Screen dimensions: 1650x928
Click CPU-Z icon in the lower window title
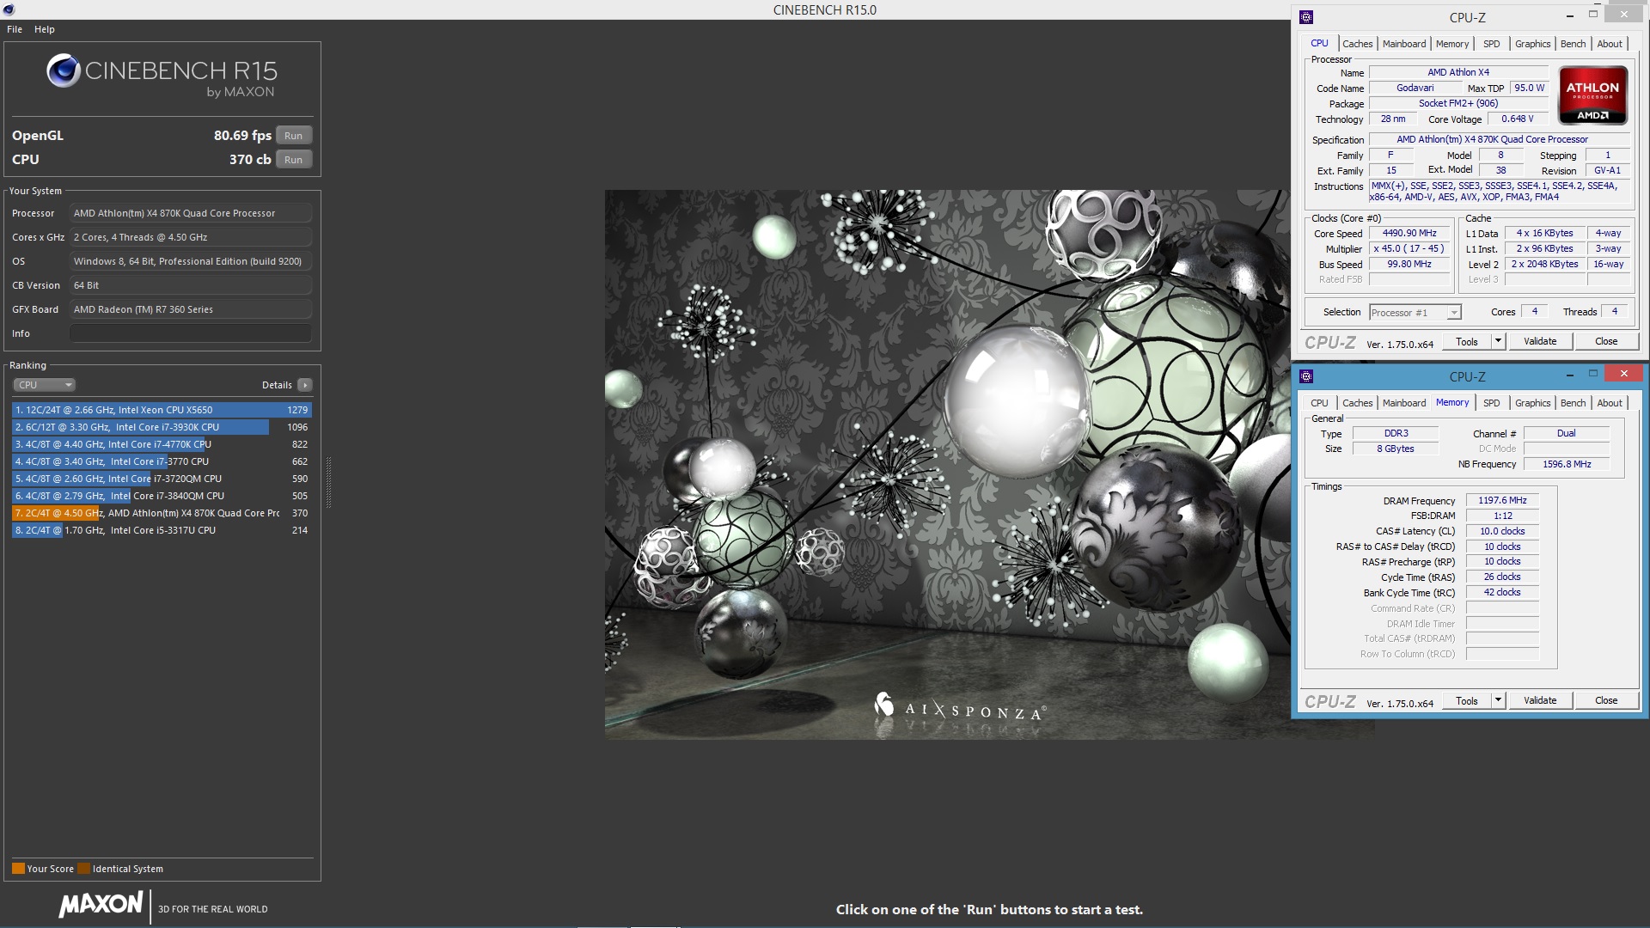pos(1306,376)
